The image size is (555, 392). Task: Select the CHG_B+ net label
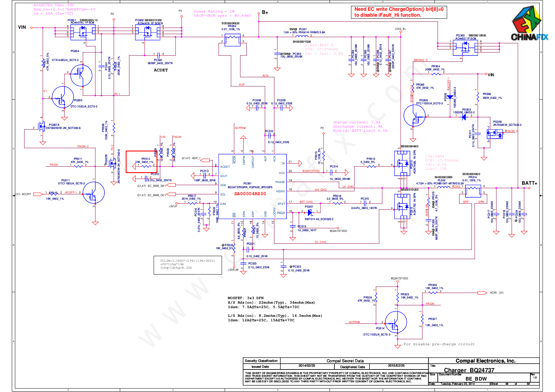coord(400,29)
